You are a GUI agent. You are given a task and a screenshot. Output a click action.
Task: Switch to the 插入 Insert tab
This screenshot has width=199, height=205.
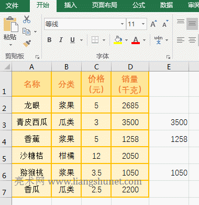coord(70,5)
